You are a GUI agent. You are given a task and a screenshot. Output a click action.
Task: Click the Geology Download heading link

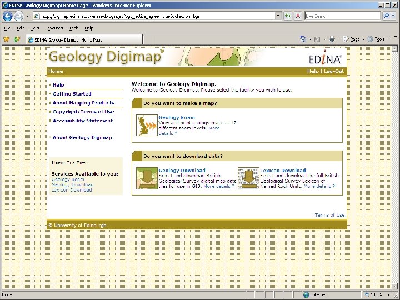point(182,170)
